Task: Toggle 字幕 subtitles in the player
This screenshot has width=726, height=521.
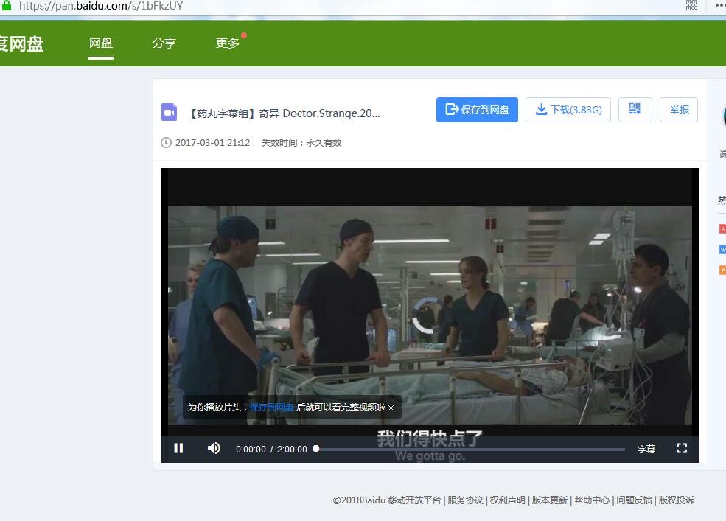Action: [x=645, y=448]
